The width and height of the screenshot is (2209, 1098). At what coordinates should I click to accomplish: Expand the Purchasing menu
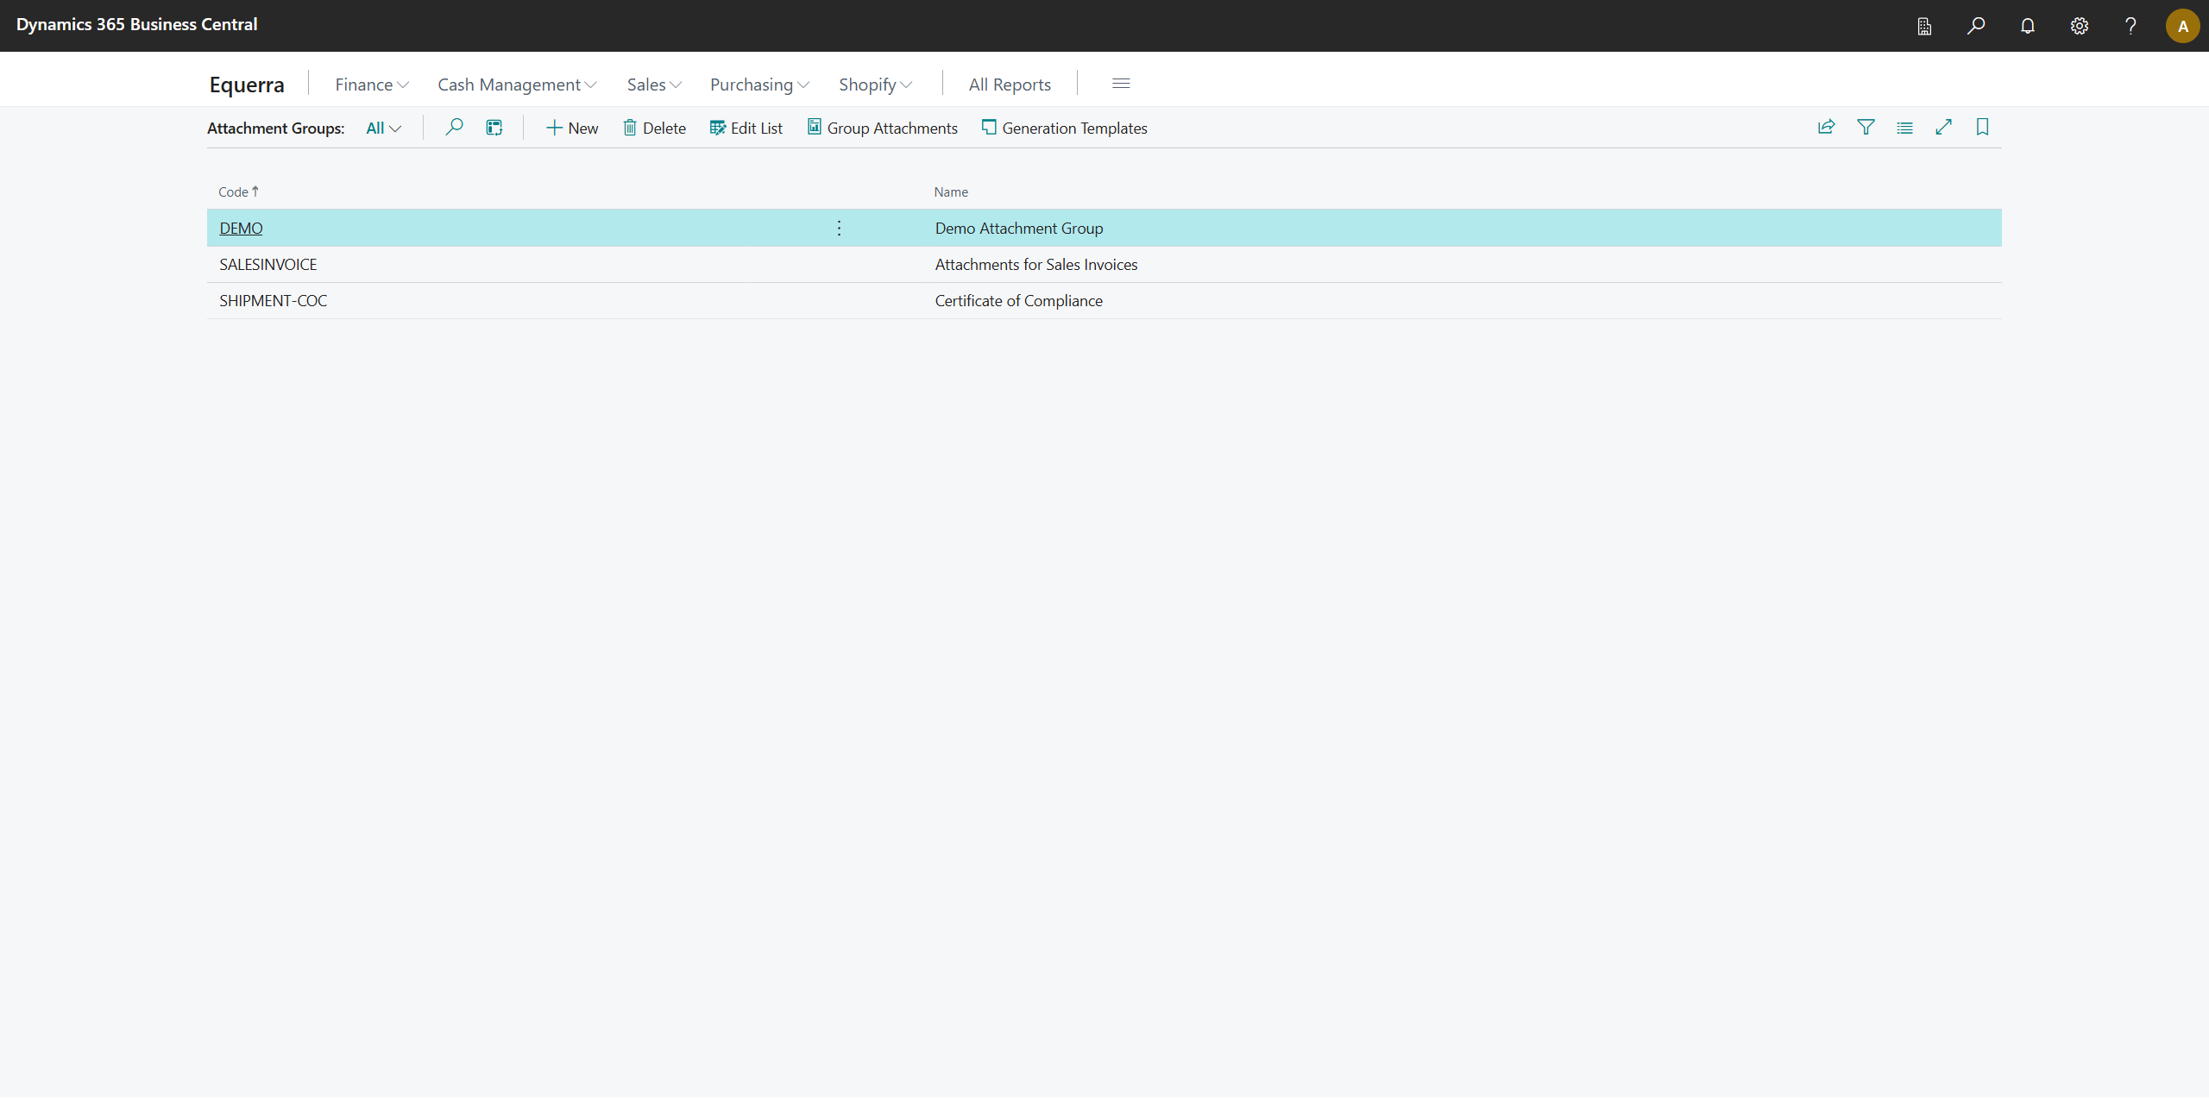click(759, 85)
